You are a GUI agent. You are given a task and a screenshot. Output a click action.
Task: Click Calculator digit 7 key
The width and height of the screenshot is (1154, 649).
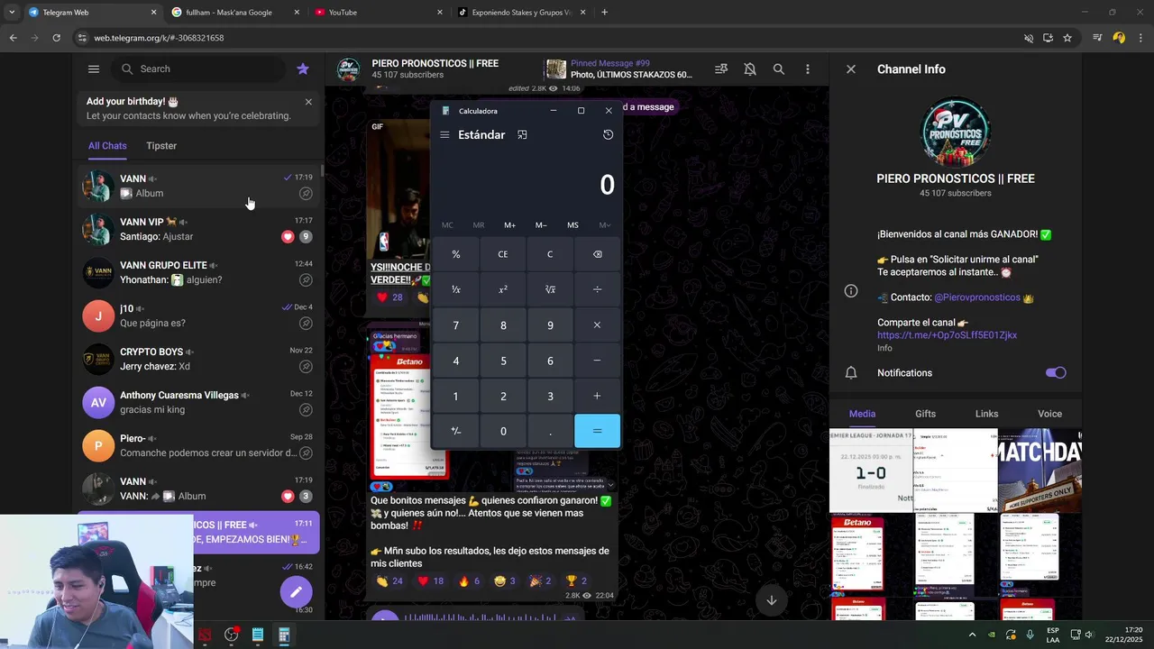[455, 325]
